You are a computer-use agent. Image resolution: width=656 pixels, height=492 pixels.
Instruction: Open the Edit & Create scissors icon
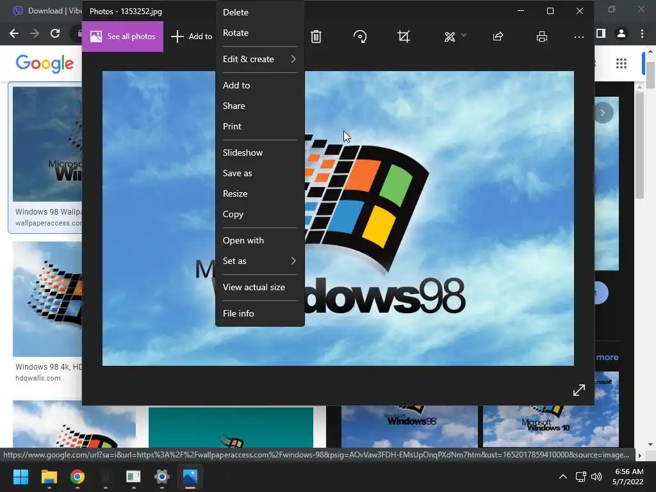450,37
